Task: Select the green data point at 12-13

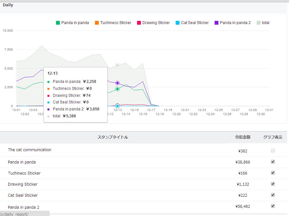Action: coord(117,89)
